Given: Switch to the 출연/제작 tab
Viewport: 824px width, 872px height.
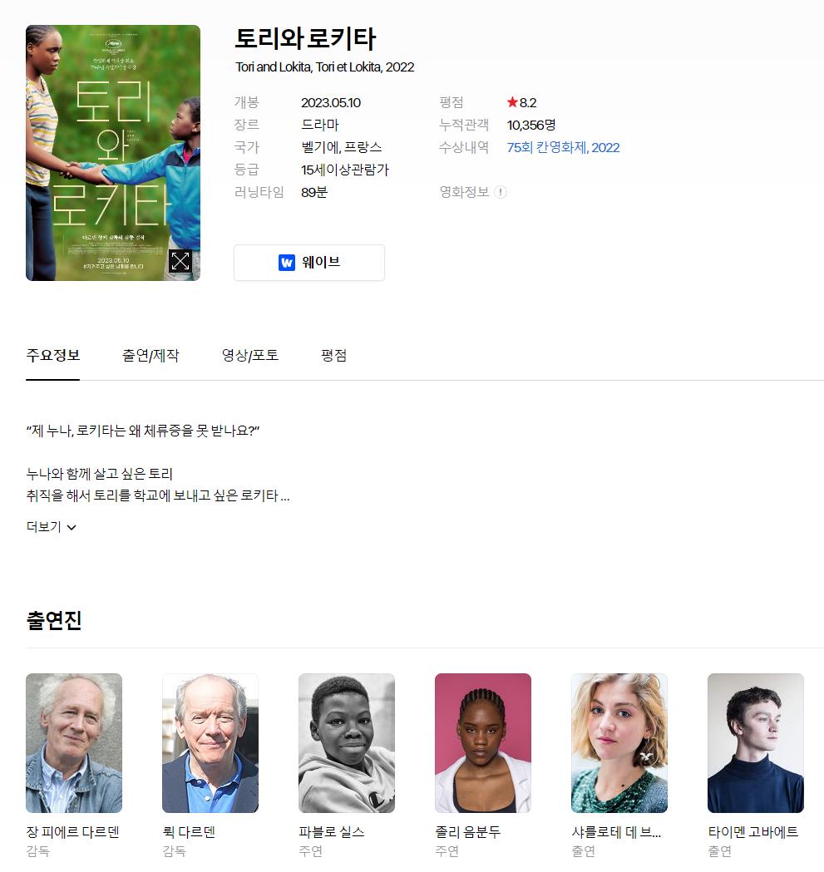Looking at the screenshot, I should [x=150, y=355].
